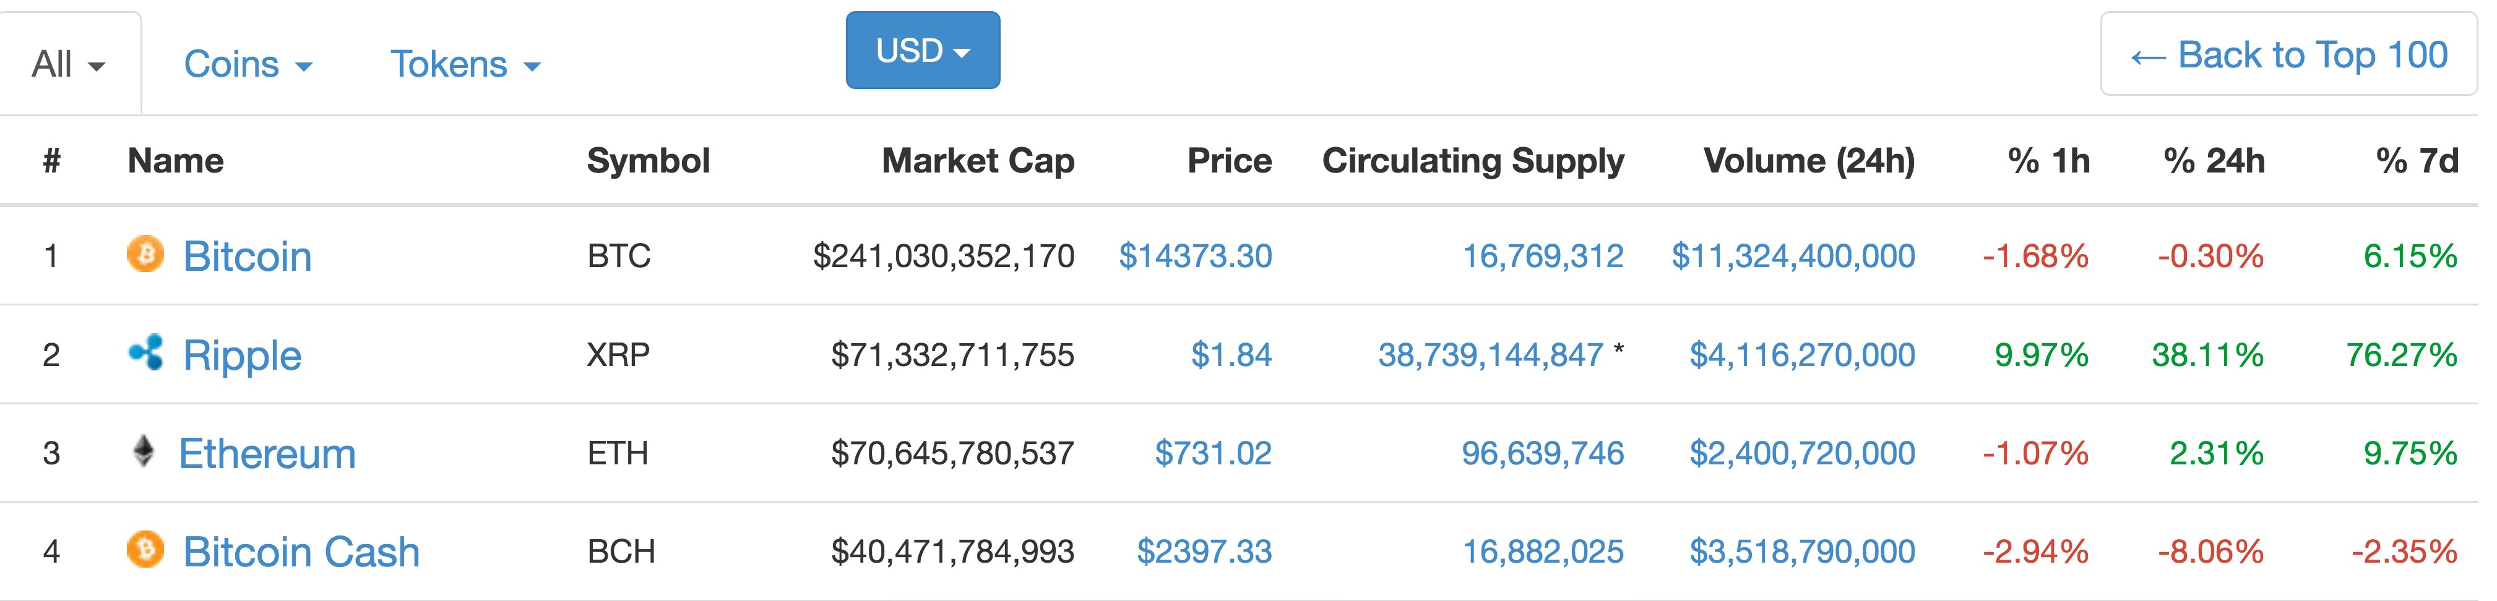Image resolution: width=2497 pixels, height=601 pixels.
Task: Open the USD currency dropdown
Action: [922, 50]
